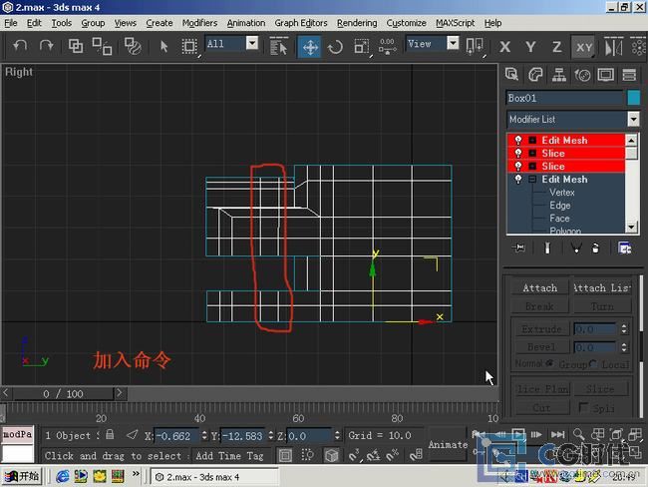This screenshot has height=487, width=648.
Task: Open the reference coordinate View dropdown
Action: [453, 43]
